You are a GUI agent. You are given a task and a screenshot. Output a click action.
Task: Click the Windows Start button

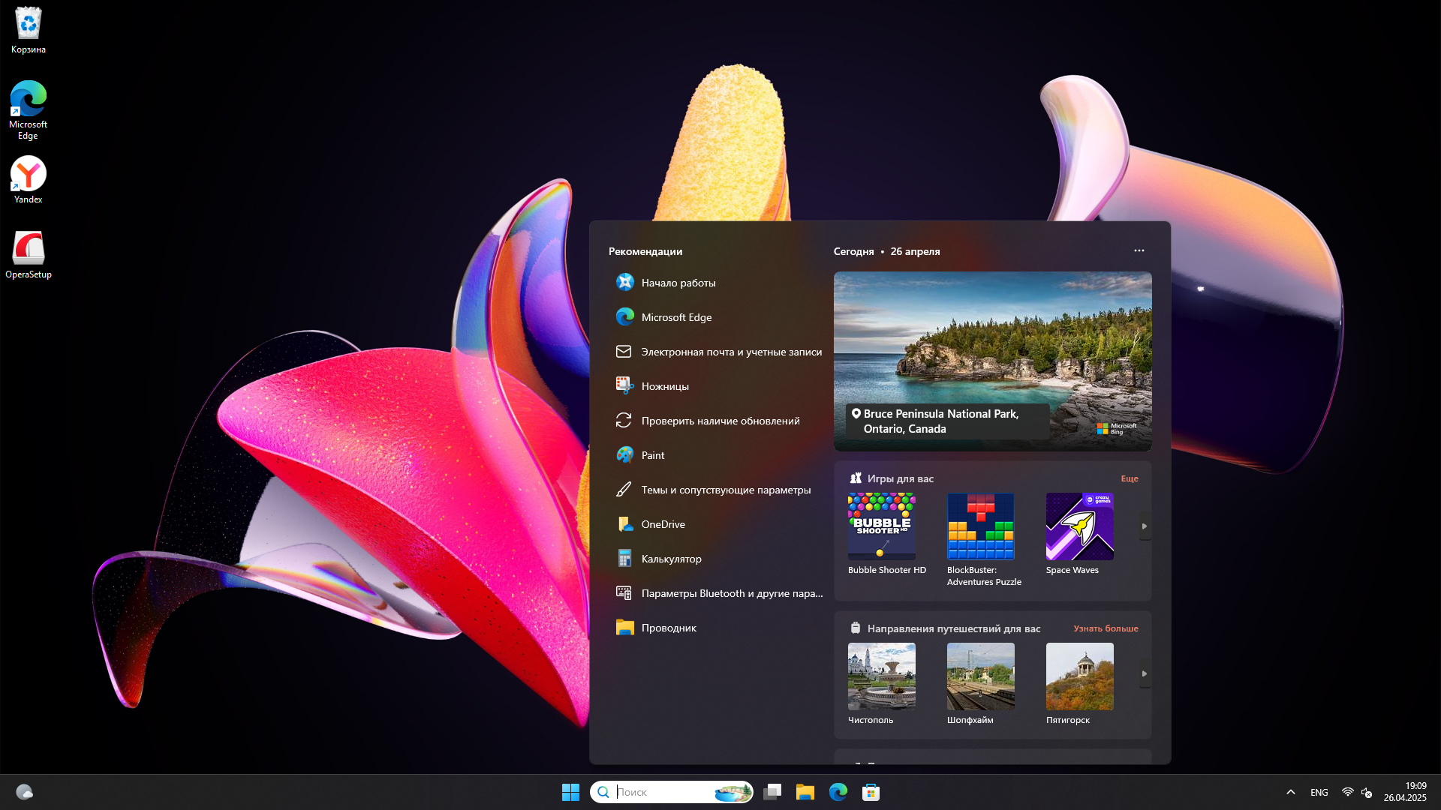[x=570, y=792]
